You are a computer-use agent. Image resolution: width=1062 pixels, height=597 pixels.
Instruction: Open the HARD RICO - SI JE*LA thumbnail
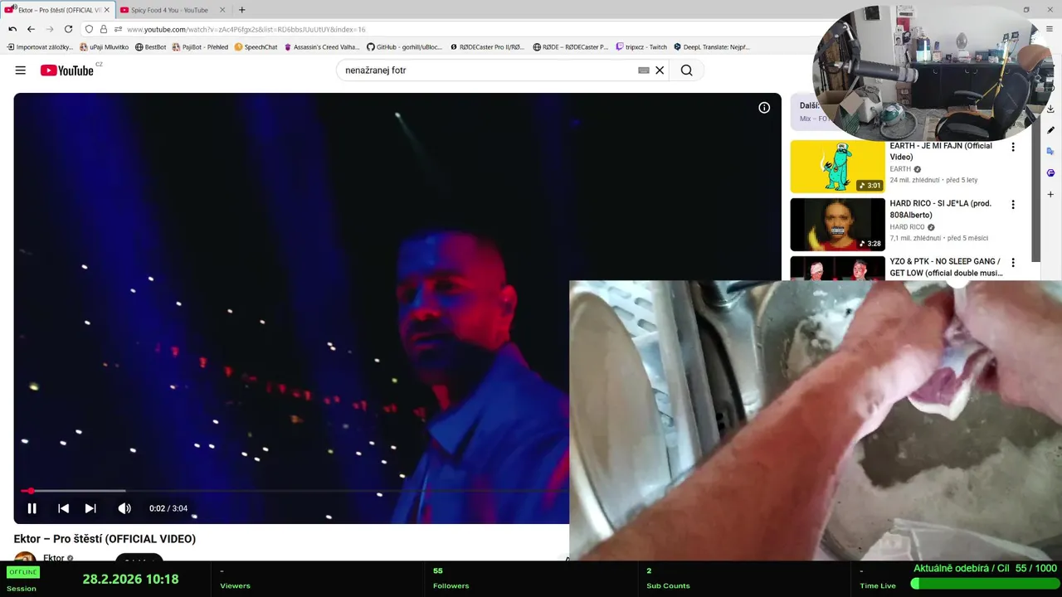(x=837, y=225)
